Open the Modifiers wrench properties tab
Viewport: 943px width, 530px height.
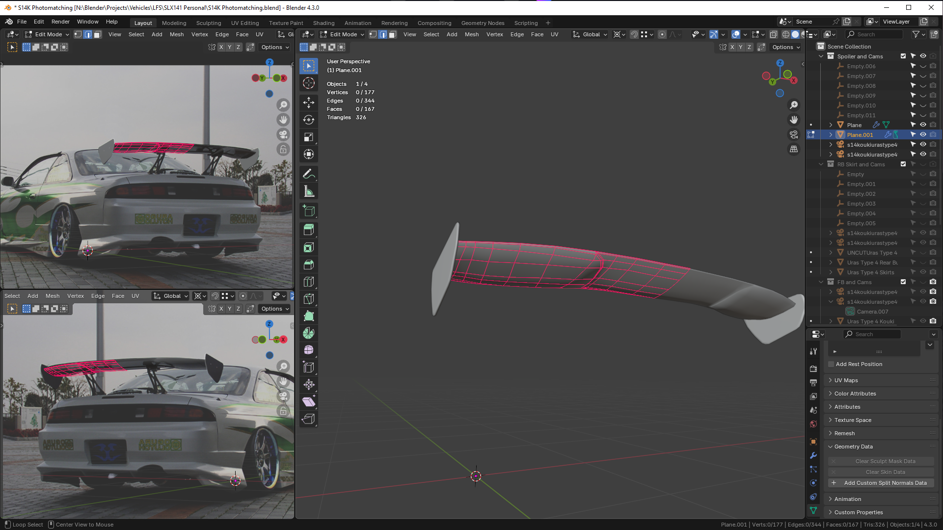[x=813, y=455]
